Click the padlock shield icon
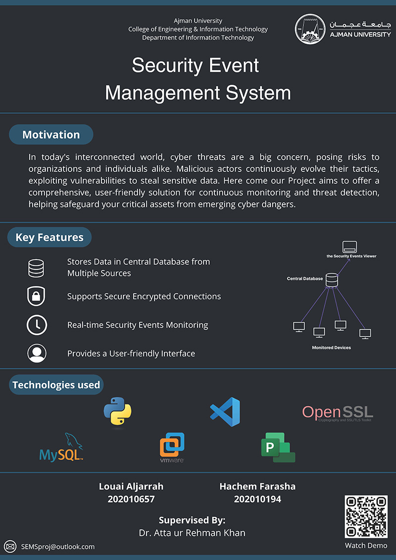The width and height of the screenshot is (396, 560). pyautogui.click(x=36, y=297)
